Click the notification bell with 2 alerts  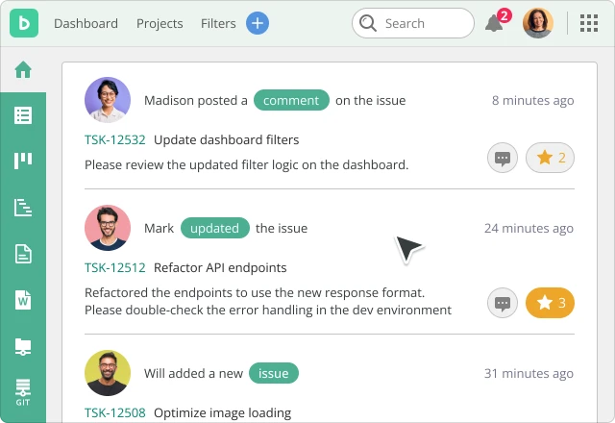(x=495, y=23)
